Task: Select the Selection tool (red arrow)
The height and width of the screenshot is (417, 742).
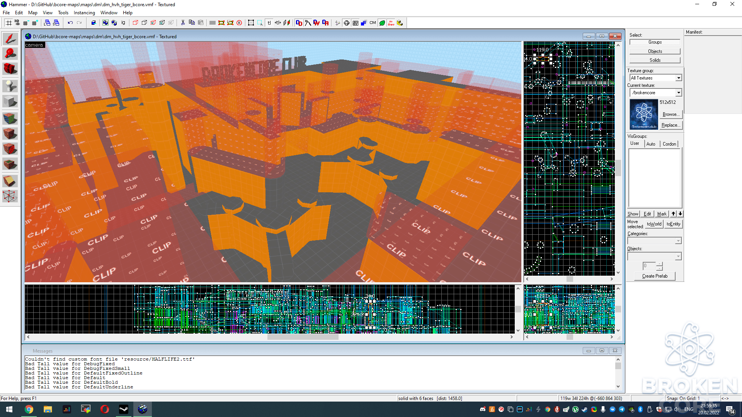Action: click(10, 39)
